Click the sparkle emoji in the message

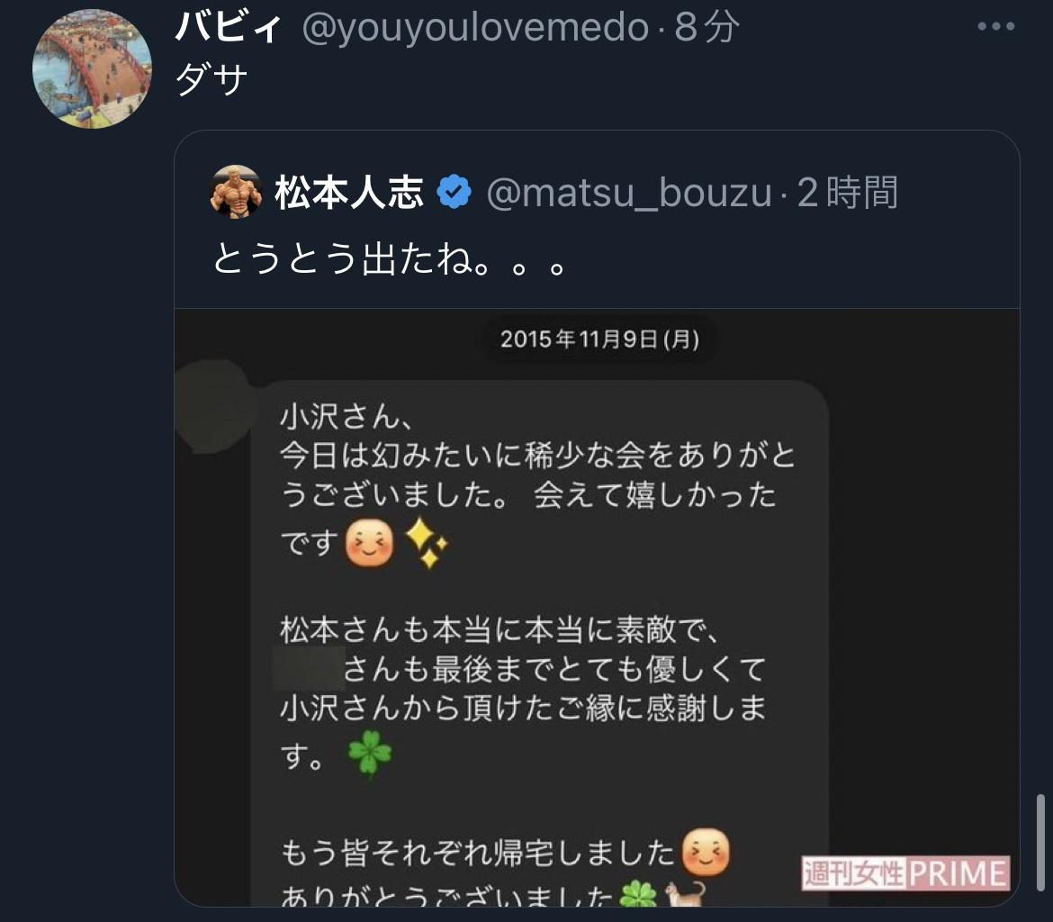click(x=427, y=543)
